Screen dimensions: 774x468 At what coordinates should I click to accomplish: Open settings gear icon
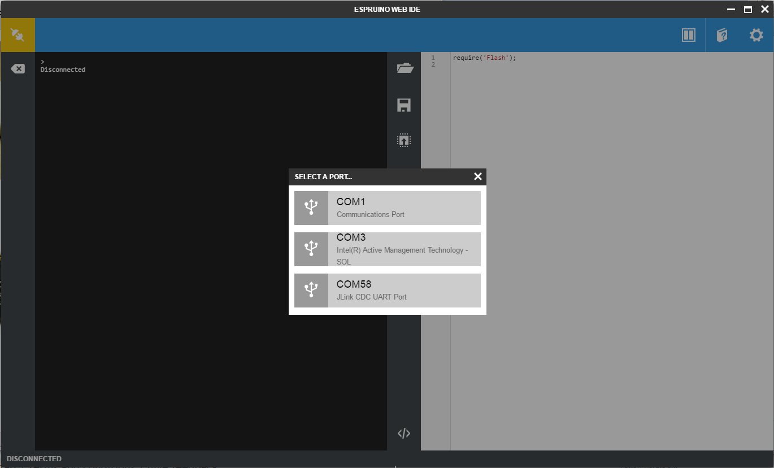[x=756, y=35]
